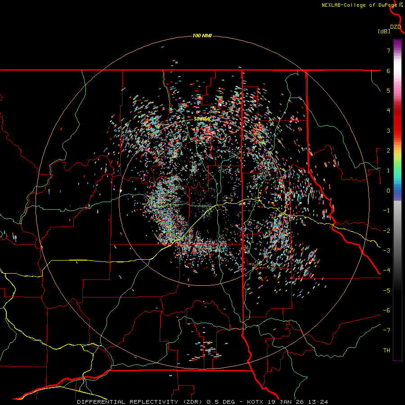
Task: Select the -1 dB legend tick label
Action: click(x=387, y=211)
